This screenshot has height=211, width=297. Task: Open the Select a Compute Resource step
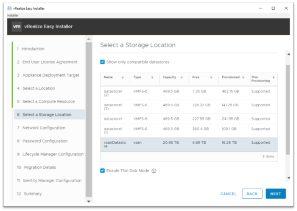[48, 101]
